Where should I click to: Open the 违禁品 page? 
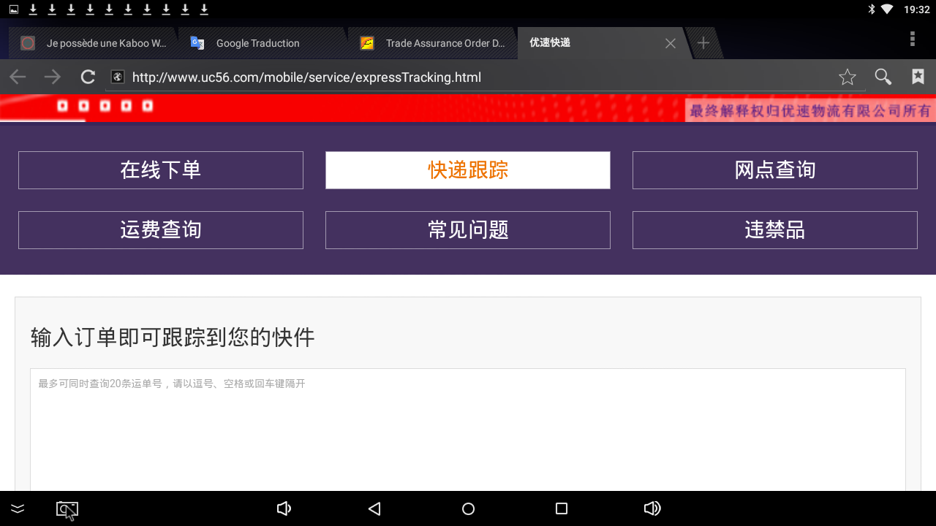[x=775, y=230]
